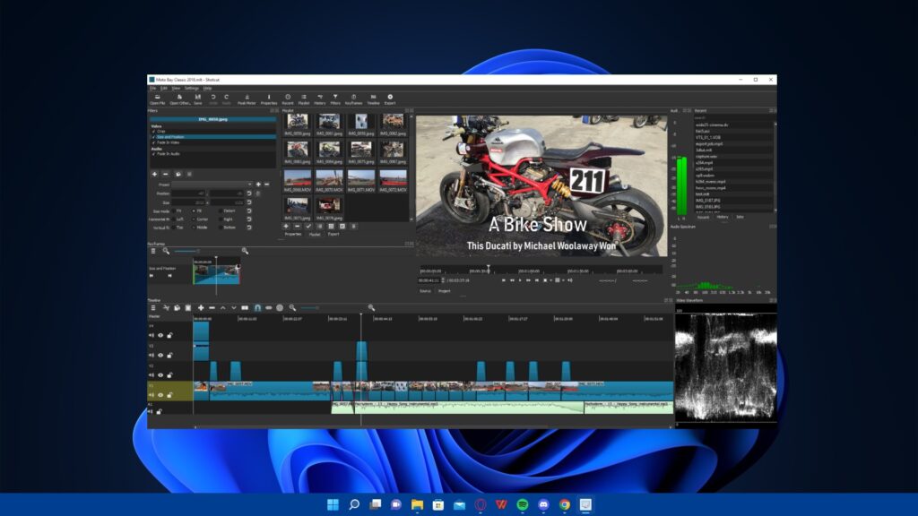Toggle the Crop filter checkbox
This screenshot has width=918, height=516.
click(154, 132)
